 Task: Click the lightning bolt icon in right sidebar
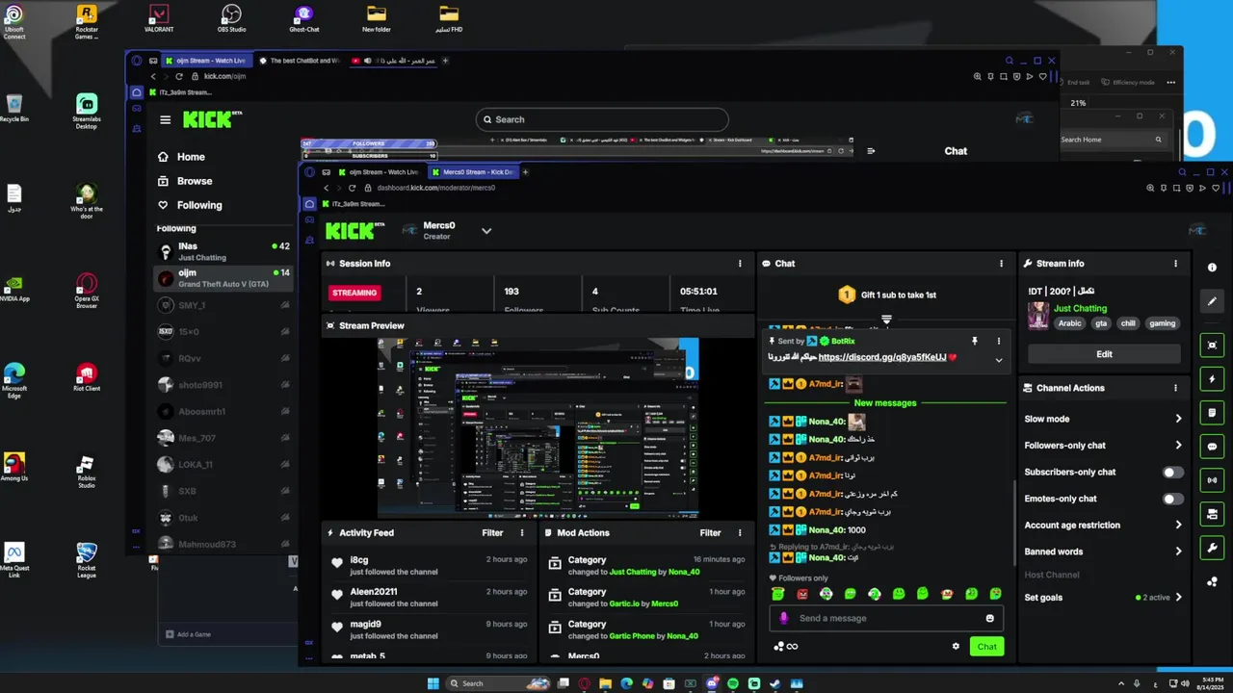1212,379
